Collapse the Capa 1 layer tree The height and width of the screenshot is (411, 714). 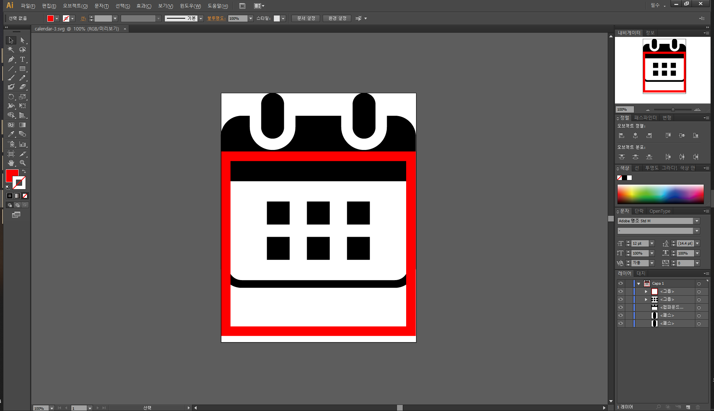[x=639, y=284]
